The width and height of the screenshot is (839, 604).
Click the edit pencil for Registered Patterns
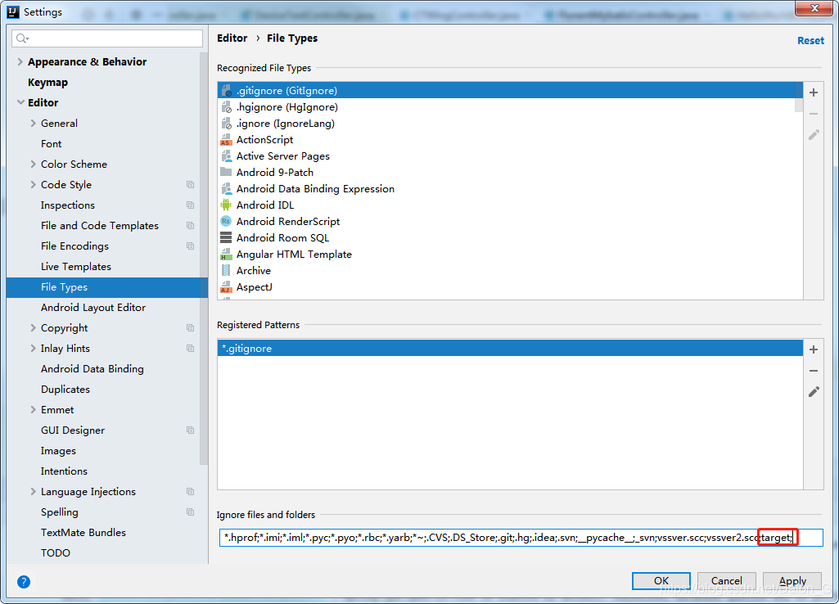[x=814, y=392]
